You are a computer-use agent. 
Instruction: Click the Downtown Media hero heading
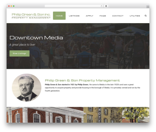point(36,38)
